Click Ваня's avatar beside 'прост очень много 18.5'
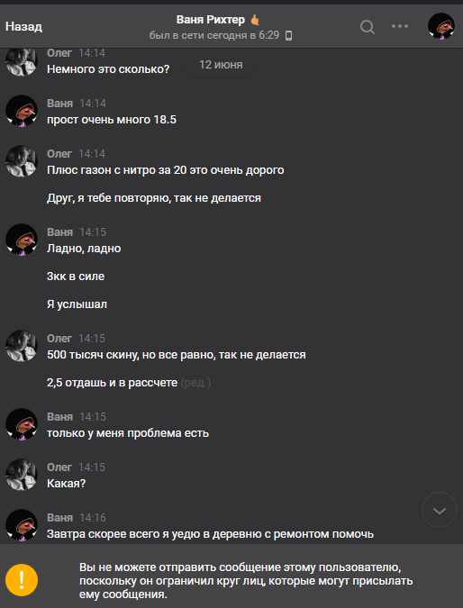 [x=22, y=111]
